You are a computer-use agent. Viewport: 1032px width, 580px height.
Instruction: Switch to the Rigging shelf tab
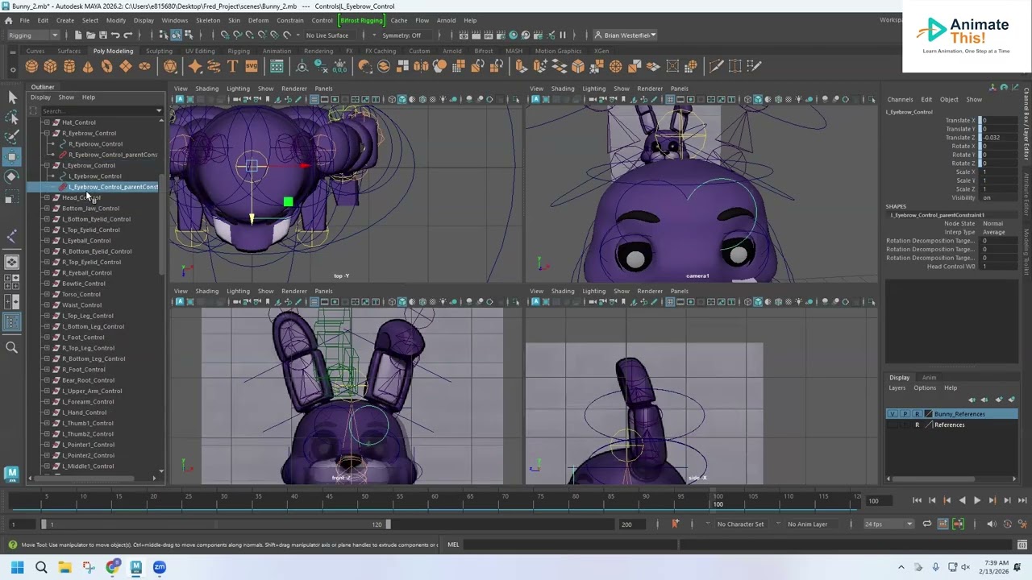239,51
